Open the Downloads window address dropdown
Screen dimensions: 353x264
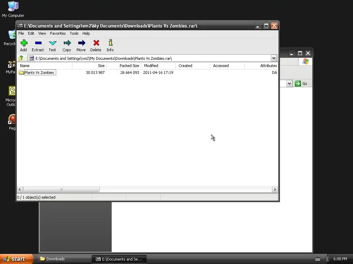(x=289, y=84)
